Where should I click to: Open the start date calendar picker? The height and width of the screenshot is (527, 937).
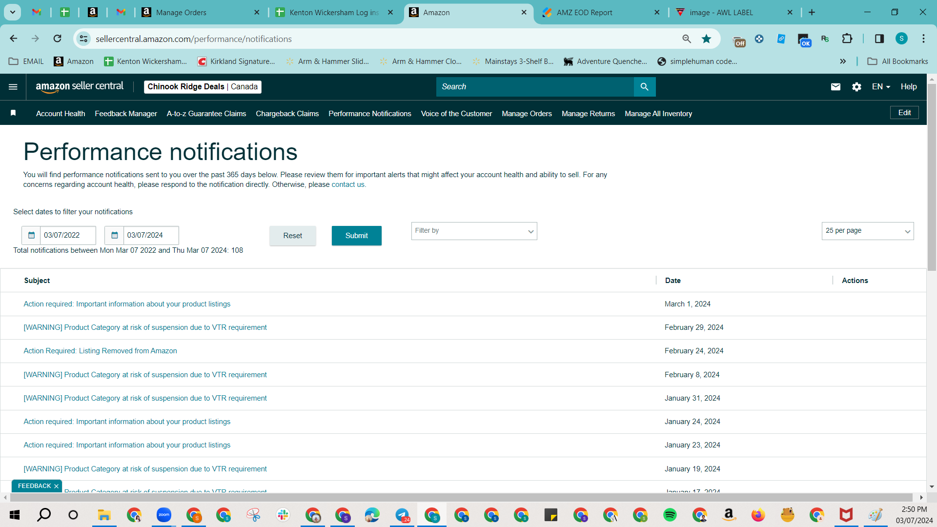click(x=31, y=235)
